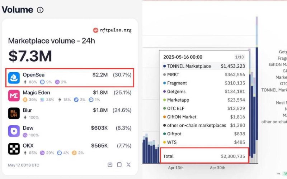Click the OTC ELF tooltip row
The image size is (287, 179).
[204, 108]
